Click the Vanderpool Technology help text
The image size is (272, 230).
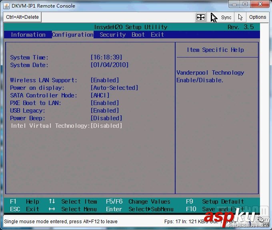click(x=210, y=76)
